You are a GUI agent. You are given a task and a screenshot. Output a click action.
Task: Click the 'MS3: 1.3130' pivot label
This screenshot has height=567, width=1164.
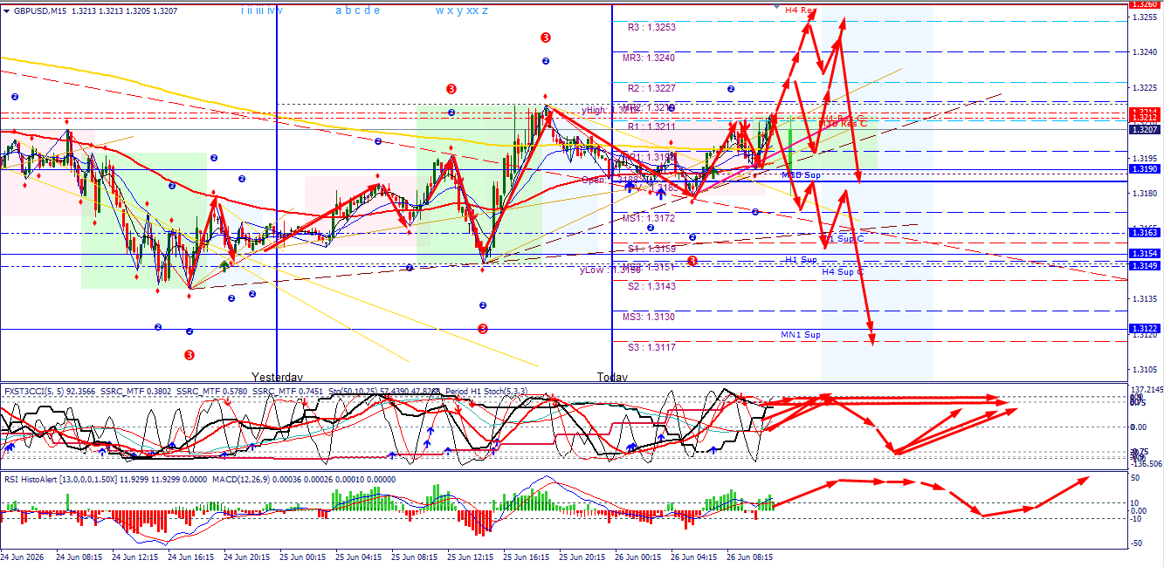[649, 317]
